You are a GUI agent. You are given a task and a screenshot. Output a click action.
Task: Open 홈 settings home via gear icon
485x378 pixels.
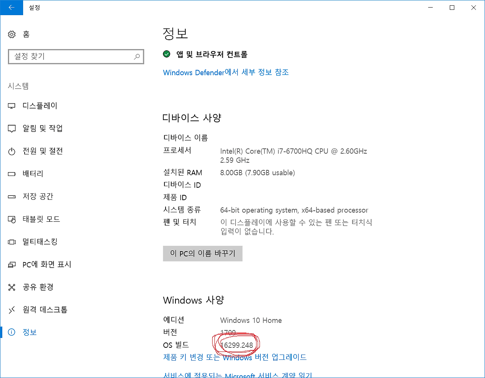point(12,34)
